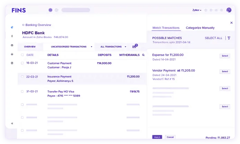Click the sidebar collapse icon at bottom left

(x=12, y=123)
